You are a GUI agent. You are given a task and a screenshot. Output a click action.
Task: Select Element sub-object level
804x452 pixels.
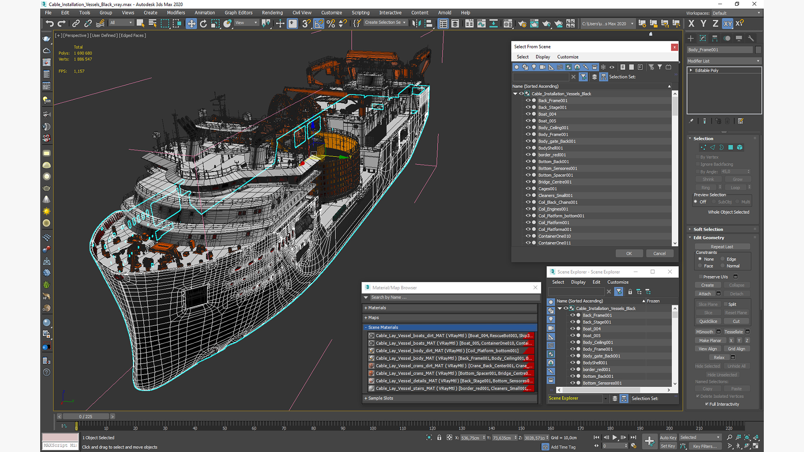click(x=740, y=147)
